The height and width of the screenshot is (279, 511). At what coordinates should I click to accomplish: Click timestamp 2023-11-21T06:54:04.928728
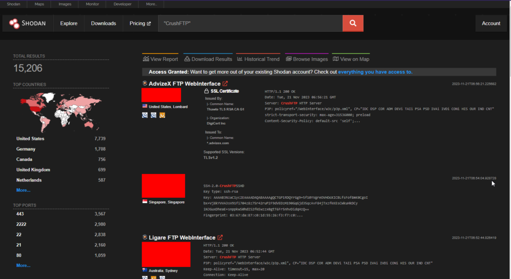(474, 178)
